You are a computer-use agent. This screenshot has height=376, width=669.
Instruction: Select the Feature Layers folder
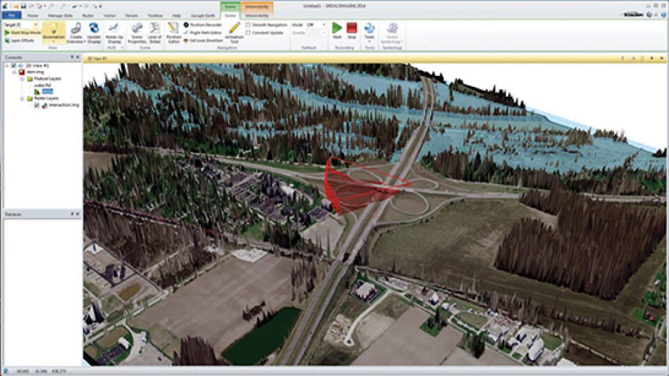tap(47, 79)
